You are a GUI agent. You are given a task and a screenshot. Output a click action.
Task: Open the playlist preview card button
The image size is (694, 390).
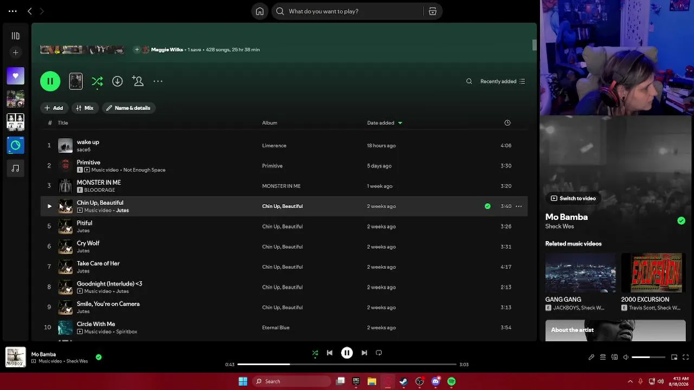click(76, 81)
